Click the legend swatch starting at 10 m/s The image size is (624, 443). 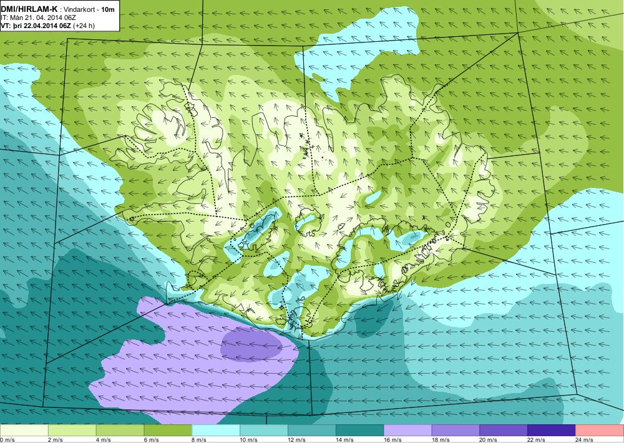click(x=264, y=431)
